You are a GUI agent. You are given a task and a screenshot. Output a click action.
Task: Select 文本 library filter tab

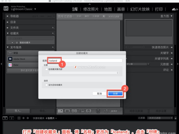79,17
